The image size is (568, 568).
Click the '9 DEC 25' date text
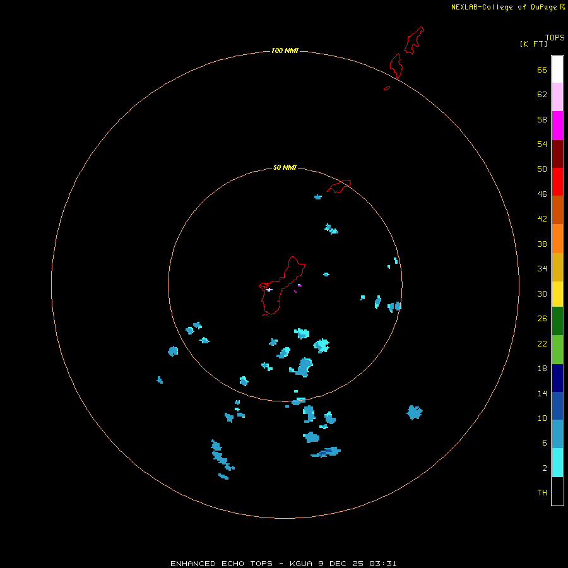(x=341, y=564)
